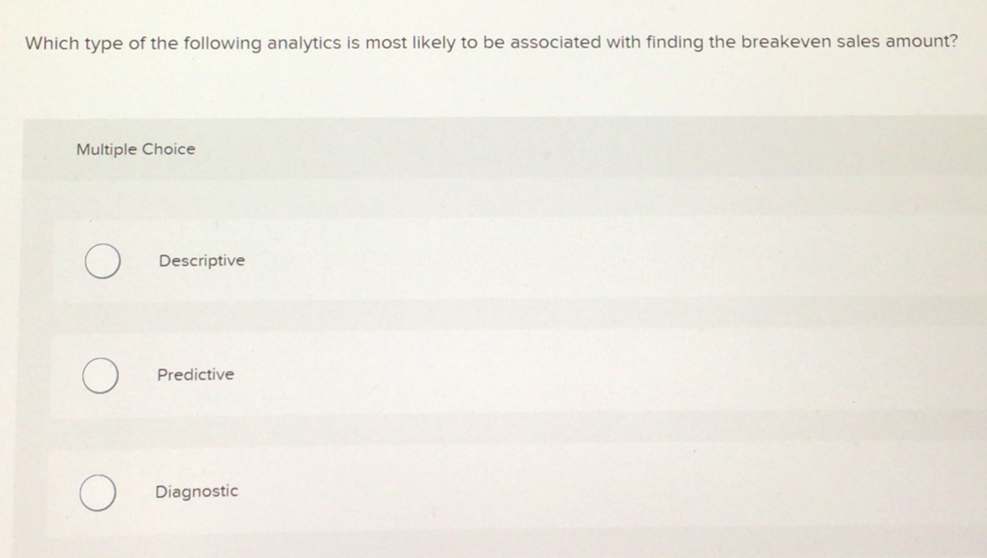Pick the middle answer option row
Viewport: 987px width, 558px height.
click(x=386, y=376)
